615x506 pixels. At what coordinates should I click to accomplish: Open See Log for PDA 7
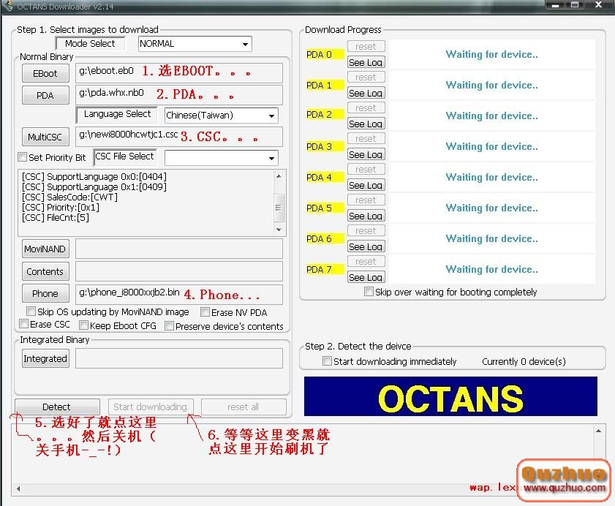(x=366, y=277)
